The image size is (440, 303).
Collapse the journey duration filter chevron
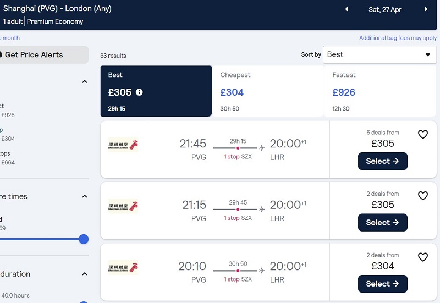85,274
